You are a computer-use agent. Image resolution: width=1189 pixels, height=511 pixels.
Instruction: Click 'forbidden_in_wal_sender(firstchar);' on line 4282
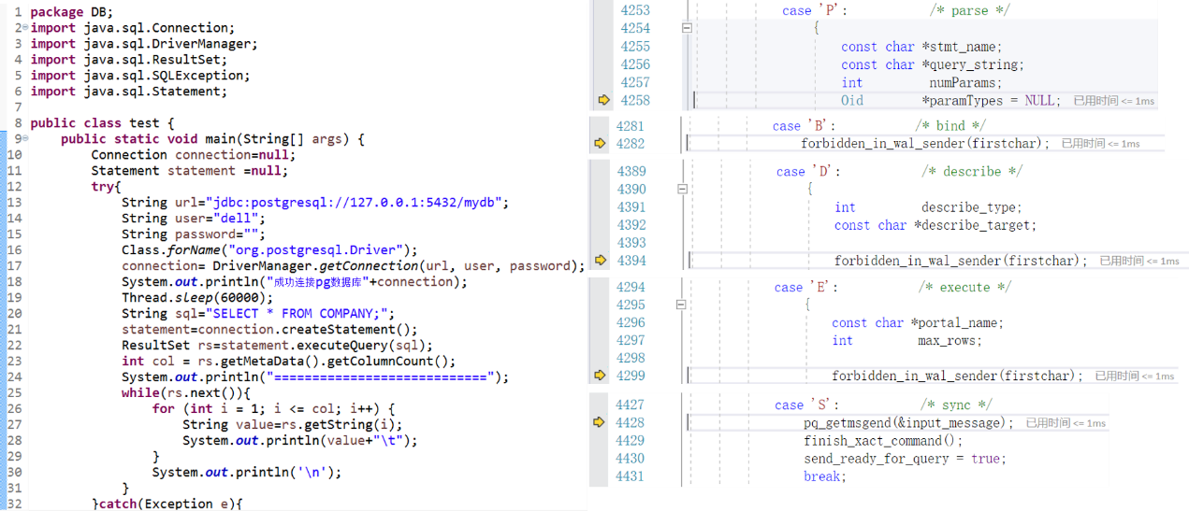[x=925, y=144]
